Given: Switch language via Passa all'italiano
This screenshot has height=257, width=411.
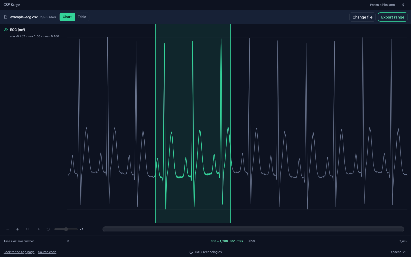Looking at the screenshot, I should click(382, 5).
